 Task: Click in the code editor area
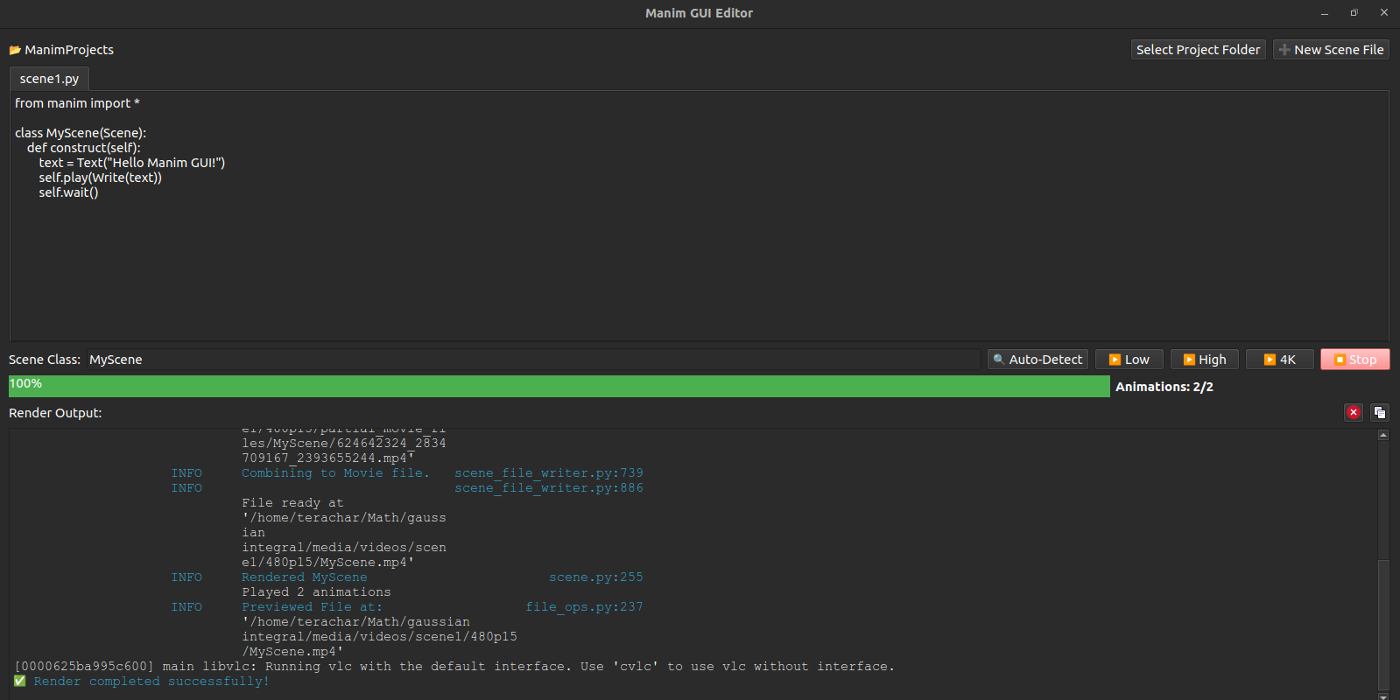699,215
